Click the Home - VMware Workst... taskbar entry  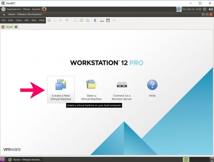25,160
